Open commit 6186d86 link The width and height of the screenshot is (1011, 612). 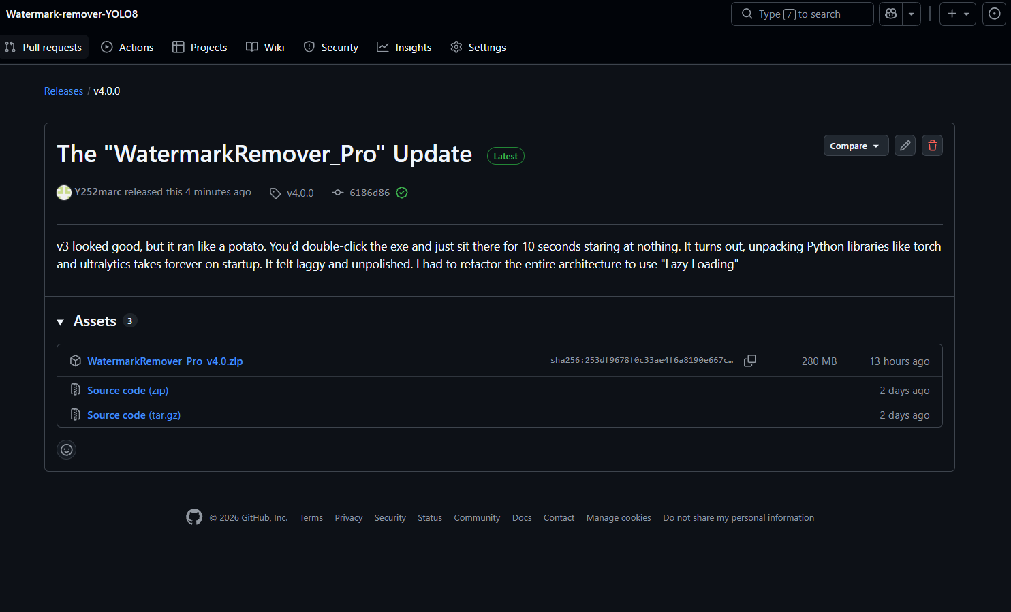tap(369, 193)
